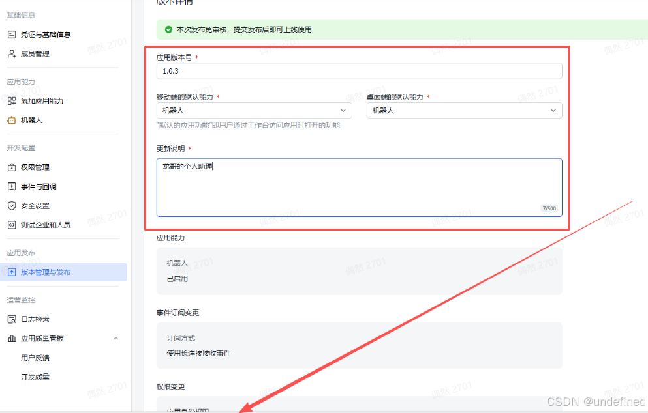Select 版本管理与发布 menu item
This screenshot has width=648, height=413.
tap(63, 272)
